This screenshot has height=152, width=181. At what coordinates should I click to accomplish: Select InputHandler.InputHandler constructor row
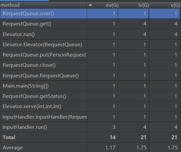click(x=90, y=117)
